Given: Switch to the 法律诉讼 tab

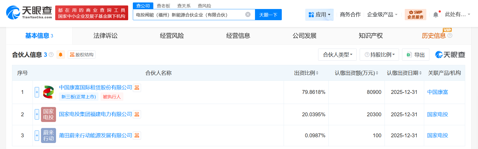Looking at the screenshot, I should click(105, 36).
